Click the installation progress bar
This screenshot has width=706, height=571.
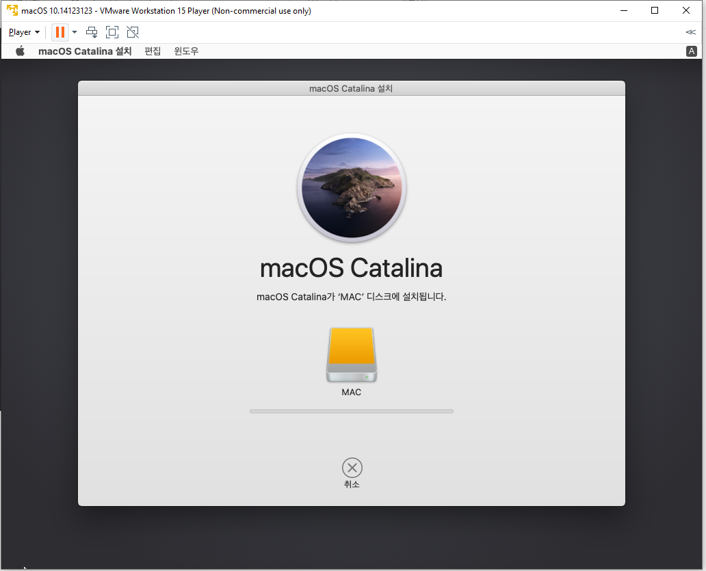coord(352,411)
